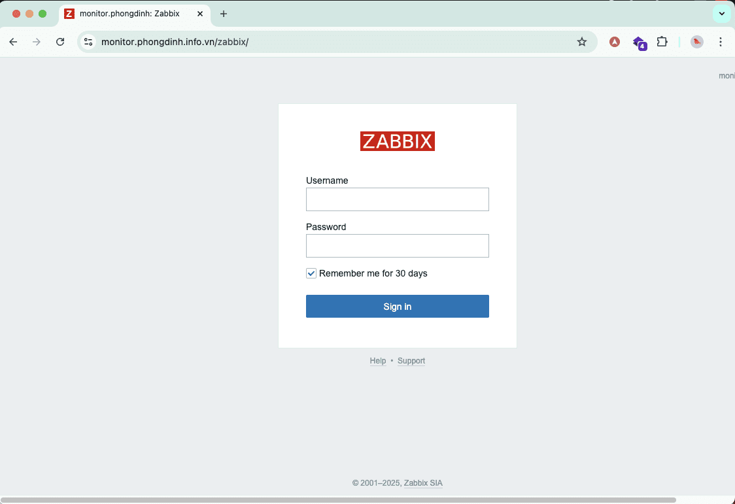Image resolution: width=735 pixels, height=504 pixels.
Task: Click the browser back arrow
Action: pos(13,42)
